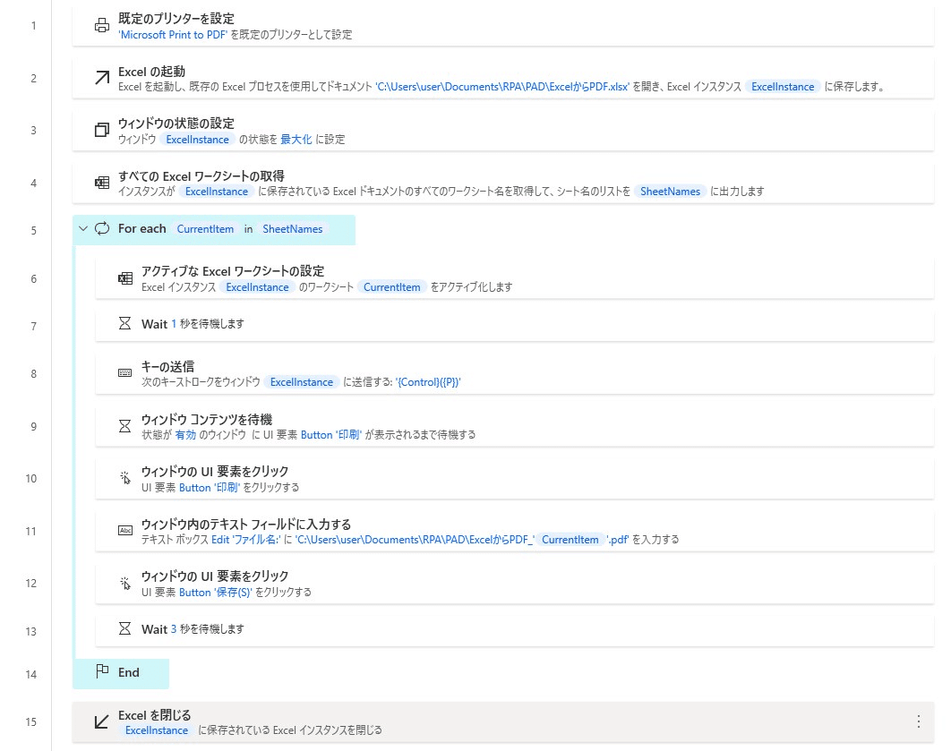Select the Wait 3 秒 step text

pyautogui.click(x=193, y=630)
